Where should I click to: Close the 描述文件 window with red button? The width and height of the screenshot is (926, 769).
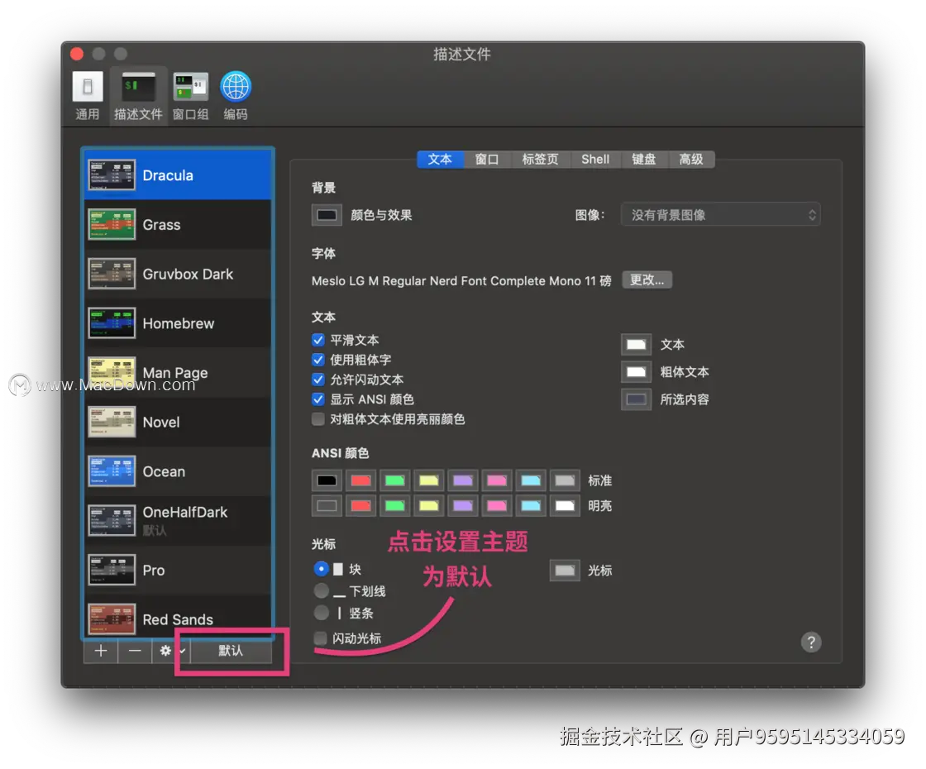click(77, 54)
